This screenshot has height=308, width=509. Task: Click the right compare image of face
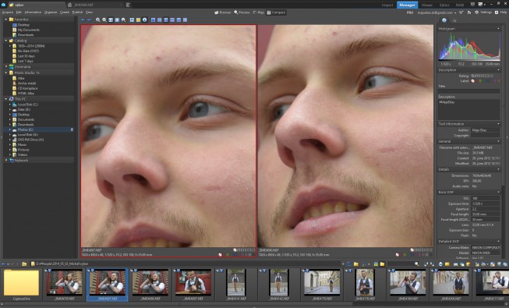click(x=346, y=136)
